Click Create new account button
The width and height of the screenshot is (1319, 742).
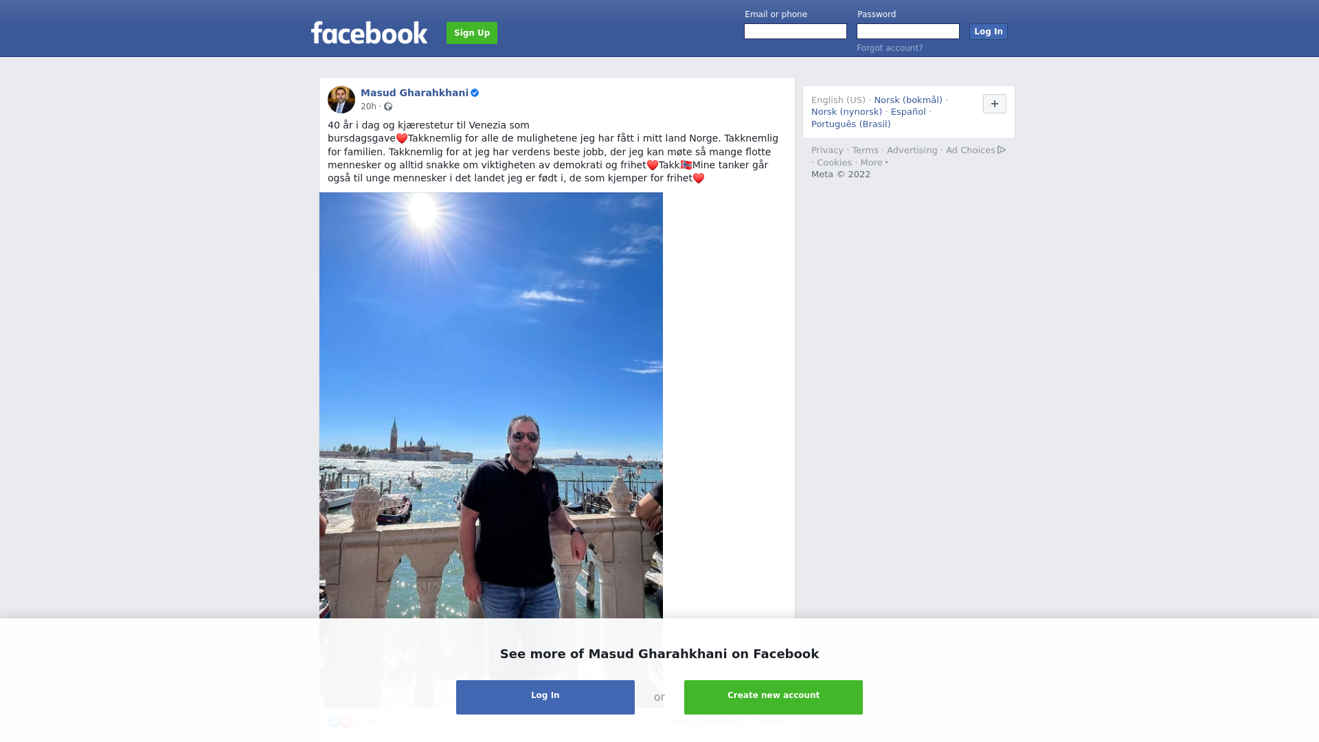pos(774,697)
